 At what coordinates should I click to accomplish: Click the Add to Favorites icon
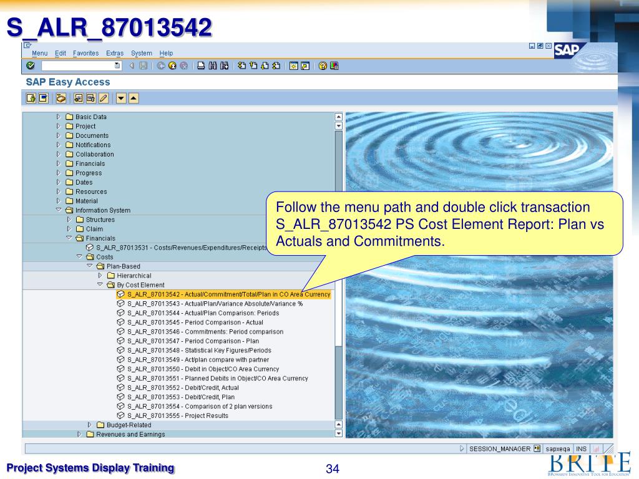[79, 98]
